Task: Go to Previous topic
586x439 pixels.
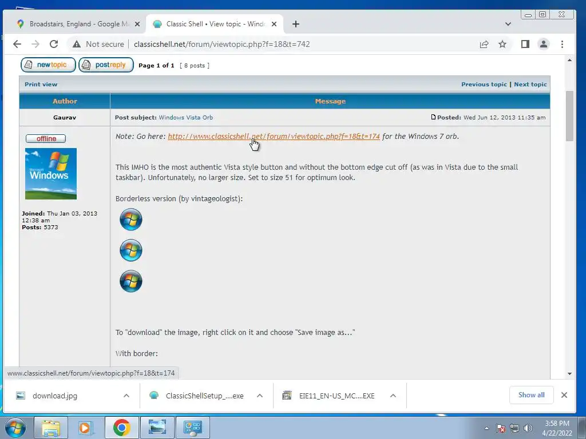Action: pyautogui.click(x=484, y=85)
